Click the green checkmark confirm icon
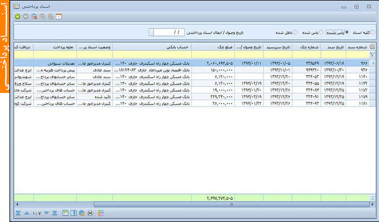The width and height of the screenshot is (379, 222). pos(17,17)
